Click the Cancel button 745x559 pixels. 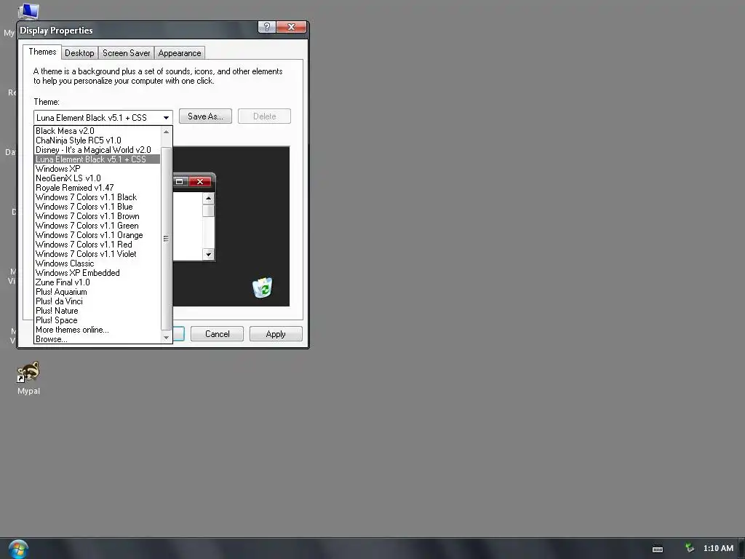pos(217,333)
